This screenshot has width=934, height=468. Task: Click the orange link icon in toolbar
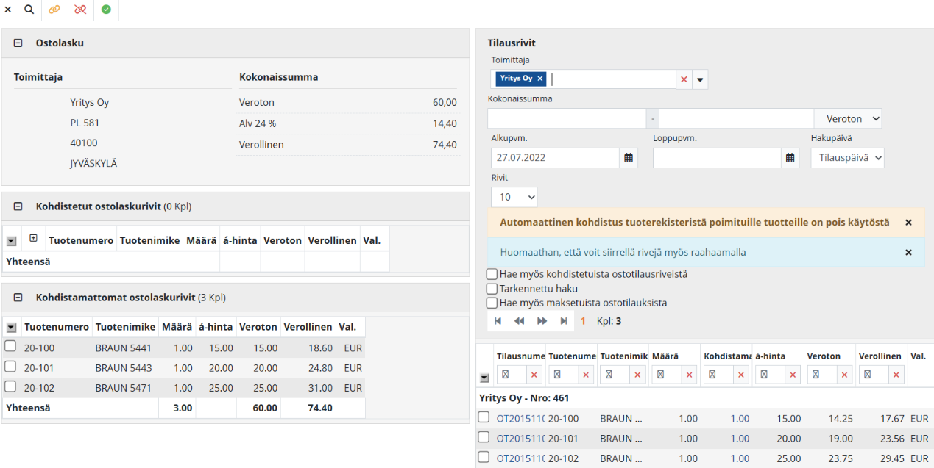54,10
